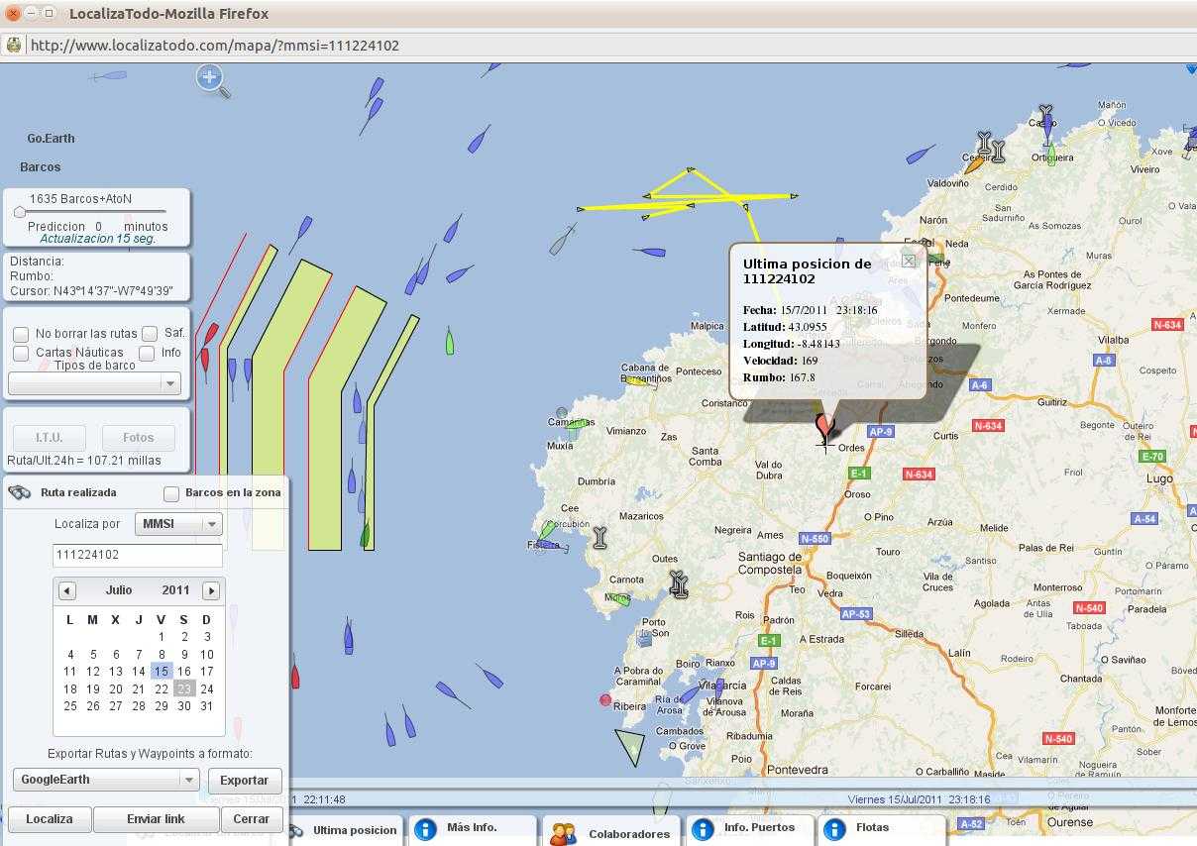
Task: Click the info icon on Más Info. tab
Action: 425,829
